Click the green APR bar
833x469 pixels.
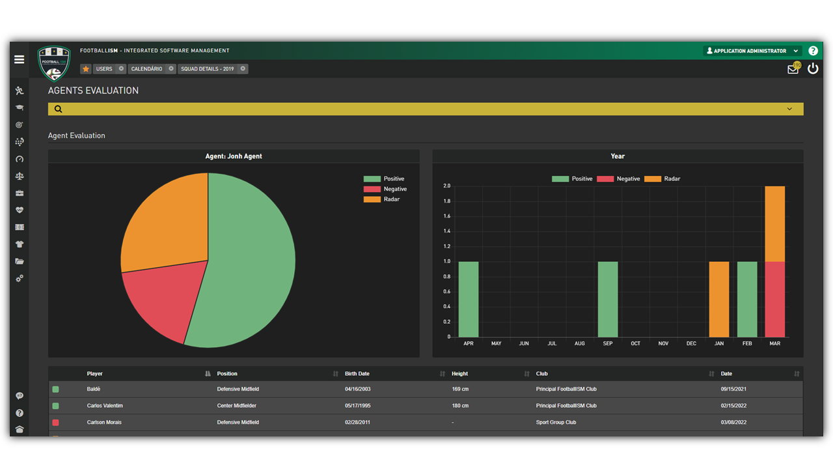coord(469,299)
